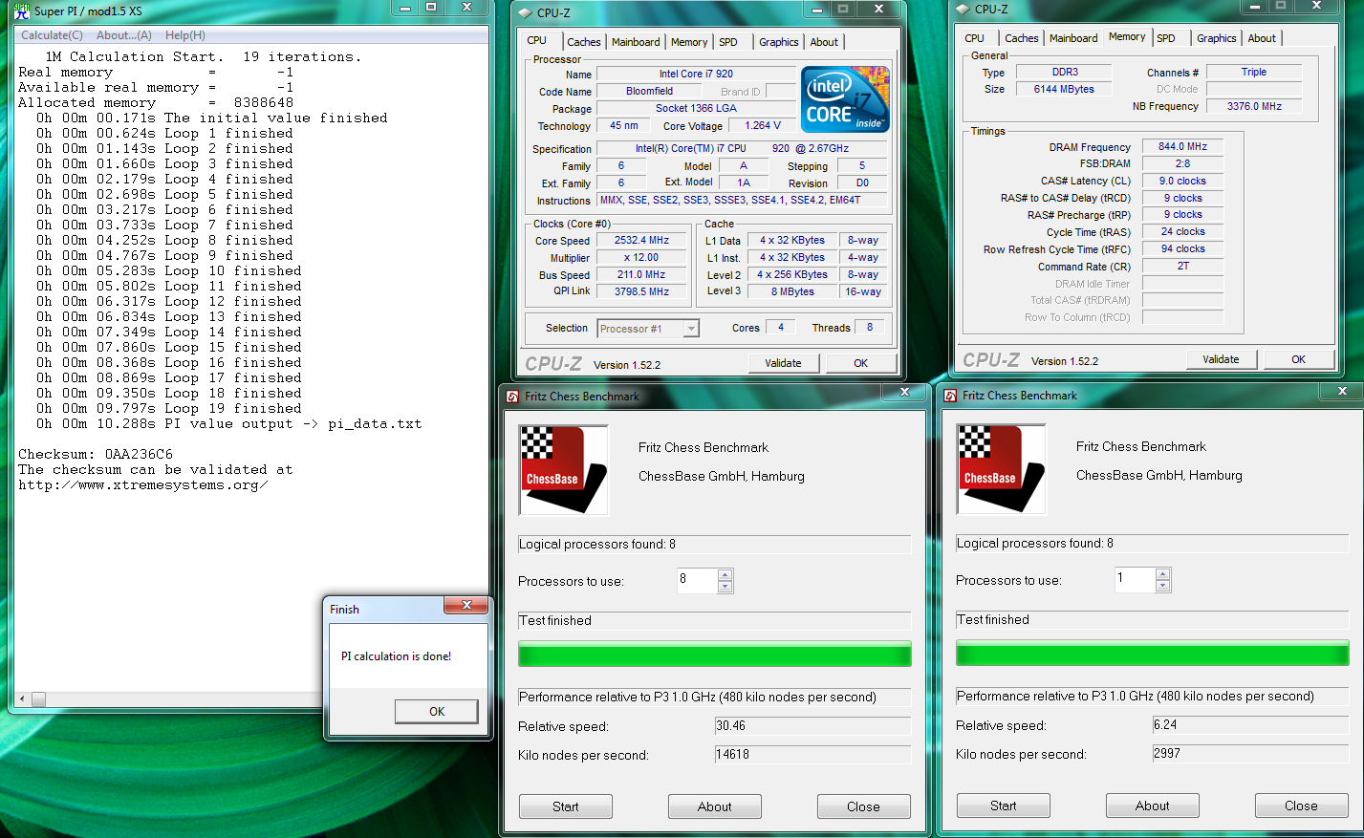This screenshot has width=1364, height=838.
Task: Open SPD tab in right CPU-Z window
Action: [1166, 38]
